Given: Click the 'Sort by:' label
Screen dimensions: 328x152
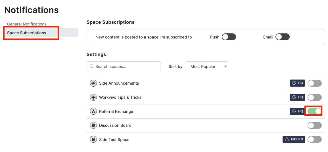Looking at the screenshot, I should click(176, 67).
